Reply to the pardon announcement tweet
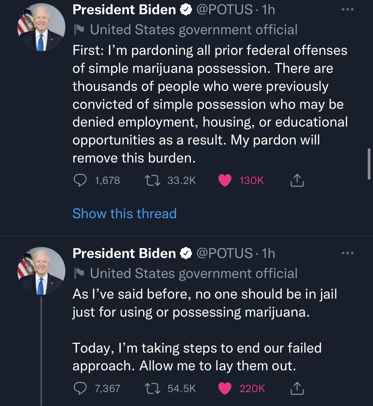Screen dimensions: 373x406 (80, 181)
